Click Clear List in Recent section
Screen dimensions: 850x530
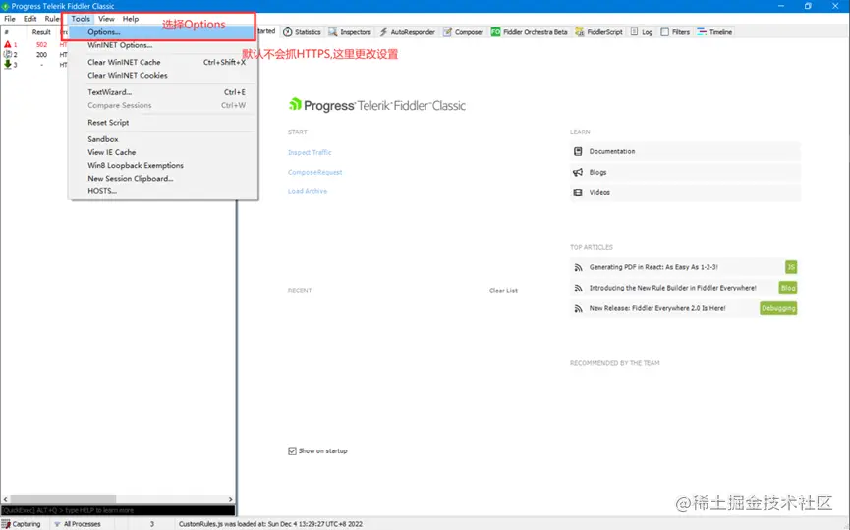coord(503,291)
